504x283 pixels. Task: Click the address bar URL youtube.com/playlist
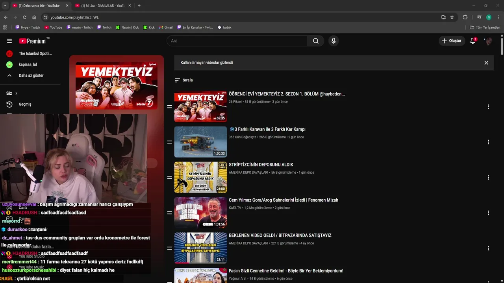tap(74, 17)
